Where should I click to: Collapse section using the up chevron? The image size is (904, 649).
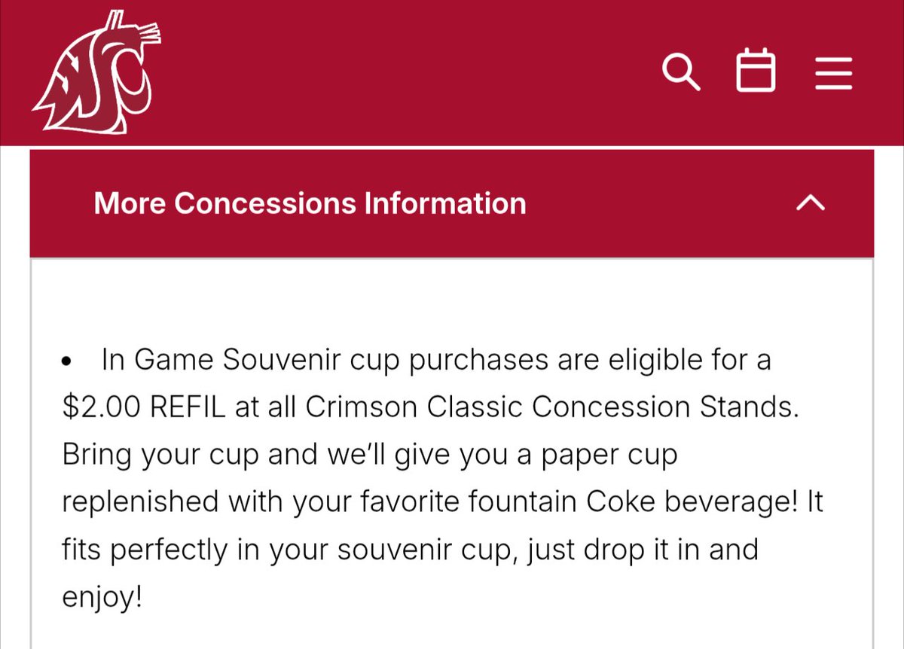pos(811,203)
